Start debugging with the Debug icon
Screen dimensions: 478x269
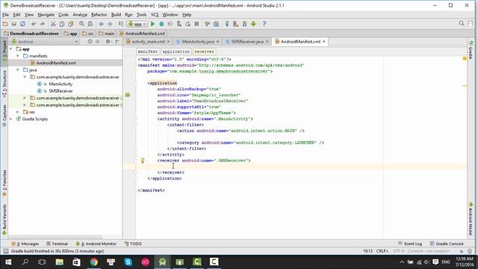[x=161, y=24]
